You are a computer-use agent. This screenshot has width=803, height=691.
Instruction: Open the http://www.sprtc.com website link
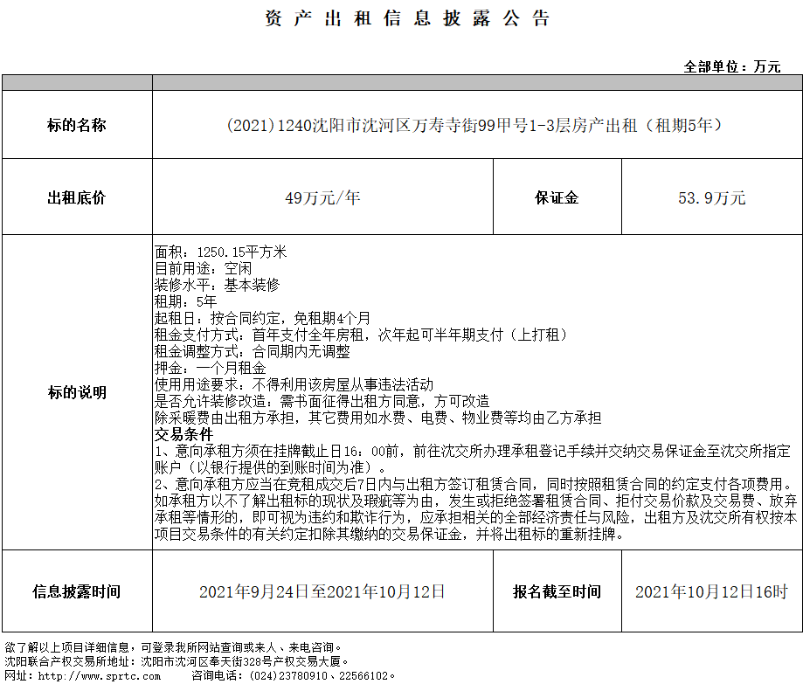pos(84,675)
